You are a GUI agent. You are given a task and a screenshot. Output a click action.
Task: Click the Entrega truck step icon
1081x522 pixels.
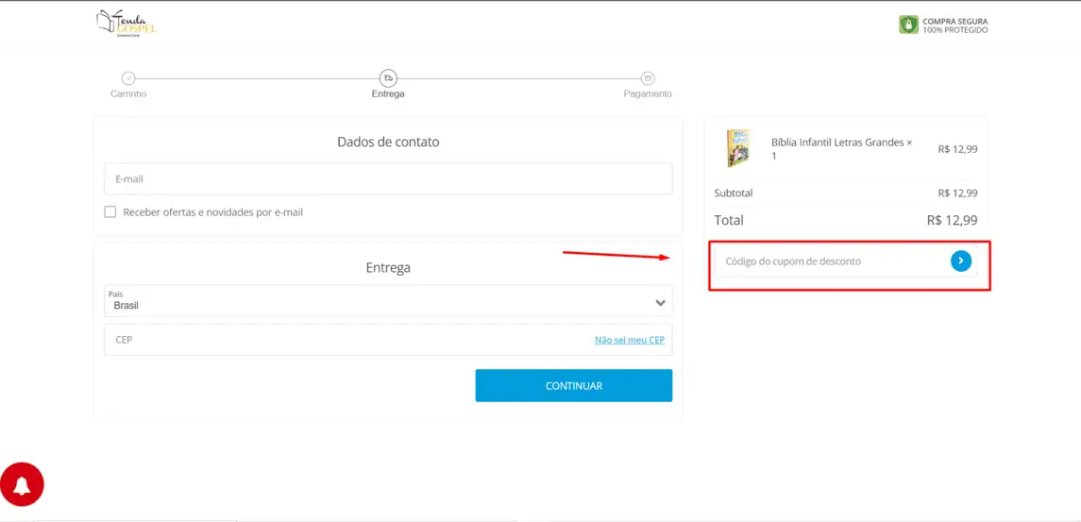[388, 78]
